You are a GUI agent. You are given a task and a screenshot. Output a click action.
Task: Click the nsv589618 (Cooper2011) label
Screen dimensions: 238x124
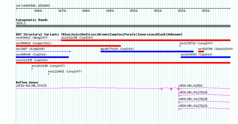[x=34, y=43]
